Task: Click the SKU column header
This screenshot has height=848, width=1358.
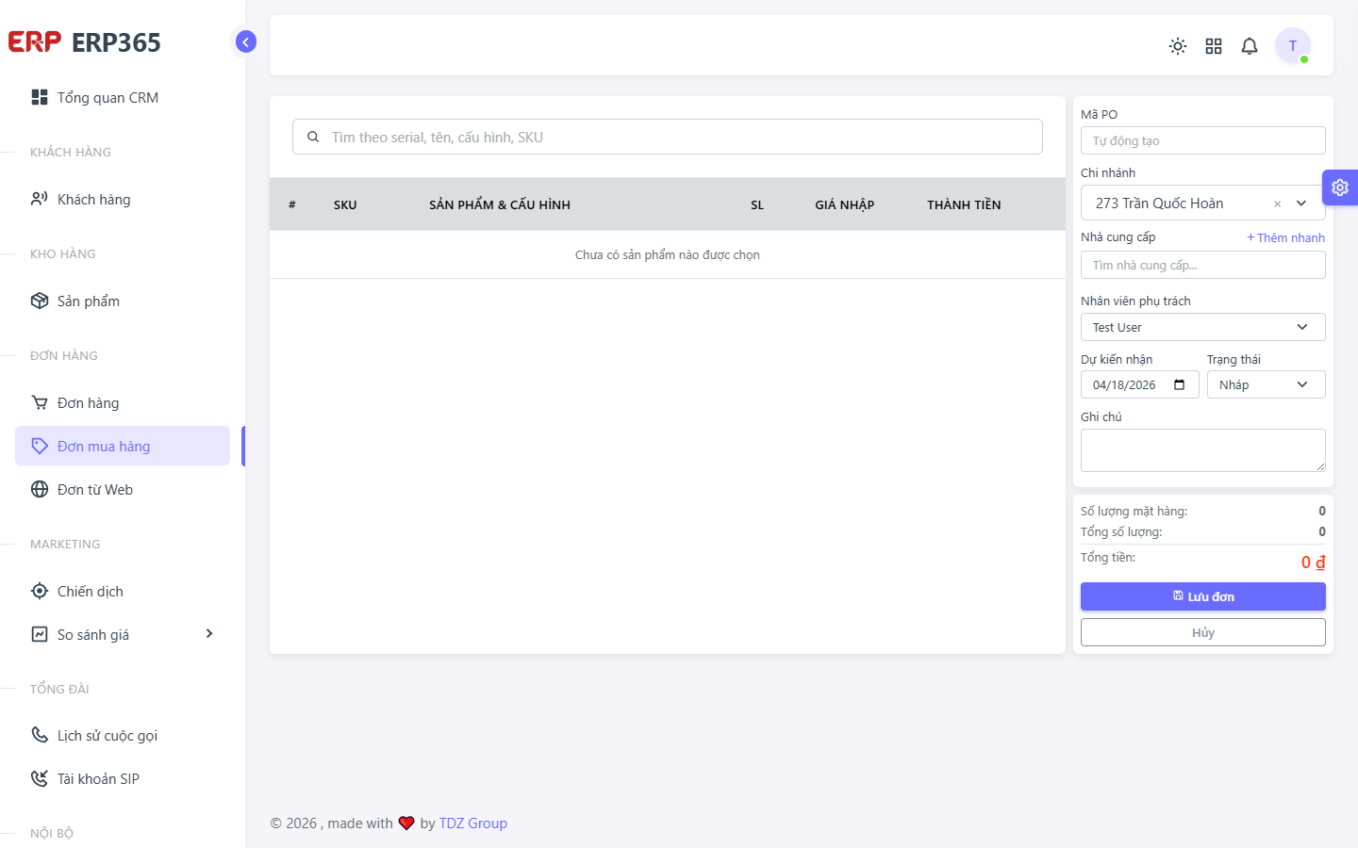Action: (x=345, y=204)
